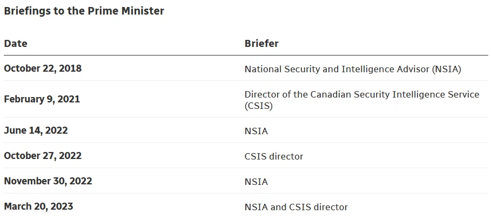Click the NSIA briefer in June 14 row
This screenshot has width=491, height=221.
(256, 131)
